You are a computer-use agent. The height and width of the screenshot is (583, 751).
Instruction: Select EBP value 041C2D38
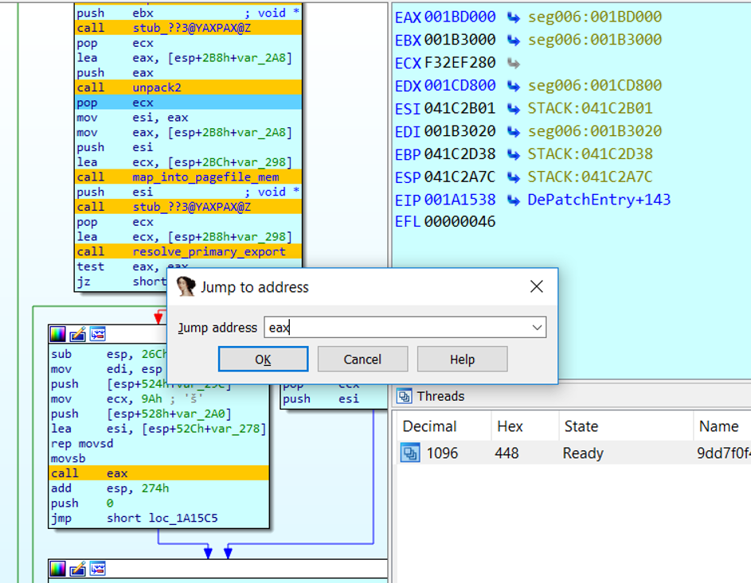pos(460,154)
